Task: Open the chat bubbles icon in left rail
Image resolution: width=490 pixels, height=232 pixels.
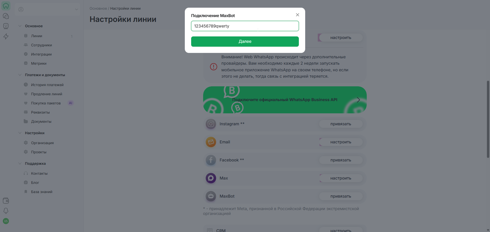Action: click(6, 16)
